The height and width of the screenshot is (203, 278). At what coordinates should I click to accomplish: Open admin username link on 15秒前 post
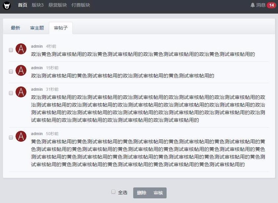37,68
